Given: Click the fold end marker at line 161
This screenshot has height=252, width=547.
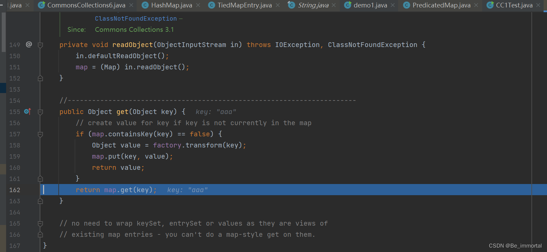Looking at the screenshot, I should pos(40,179).
